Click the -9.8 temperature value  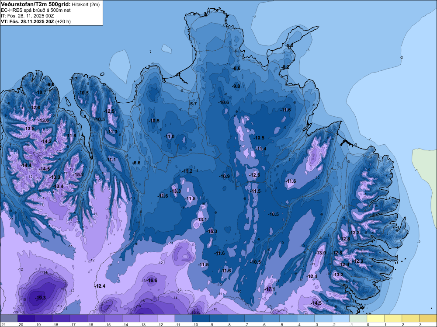236,86
